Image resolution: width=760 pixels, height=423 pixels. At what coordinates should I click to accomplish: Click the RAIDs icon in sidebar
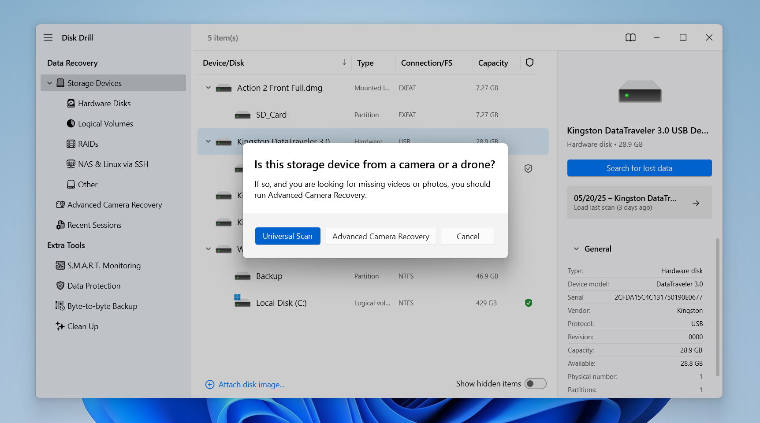click(71, 144)
